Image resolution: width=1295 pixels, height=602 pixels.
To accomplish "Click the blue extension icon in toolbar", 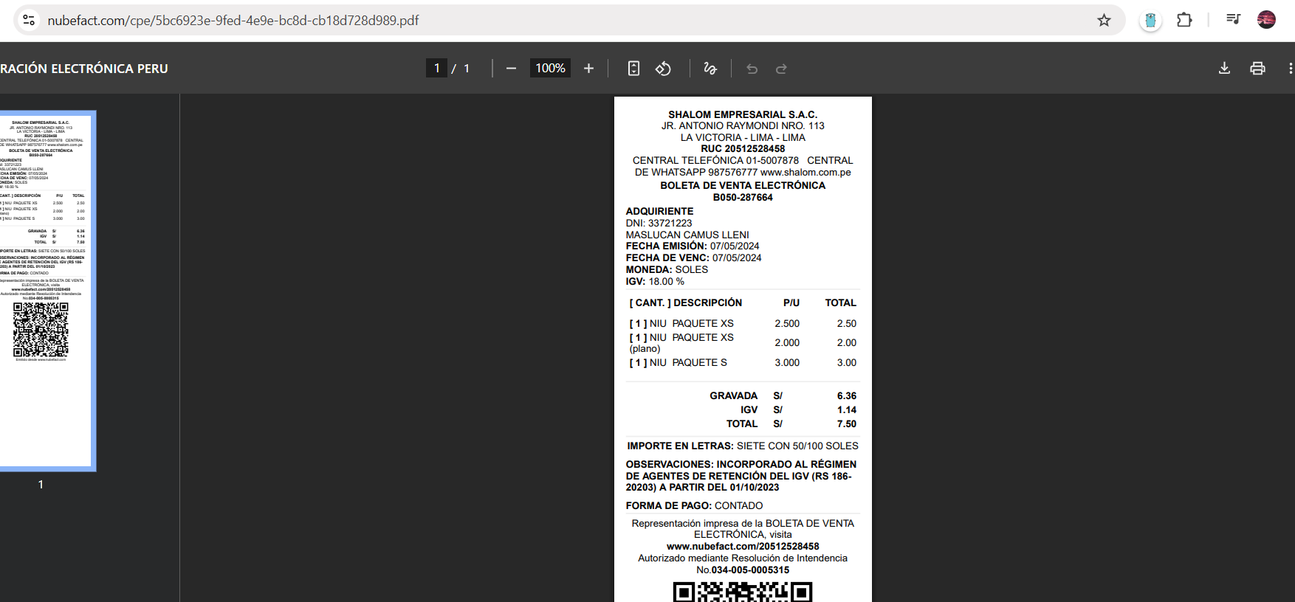I will click(1150, 21).
